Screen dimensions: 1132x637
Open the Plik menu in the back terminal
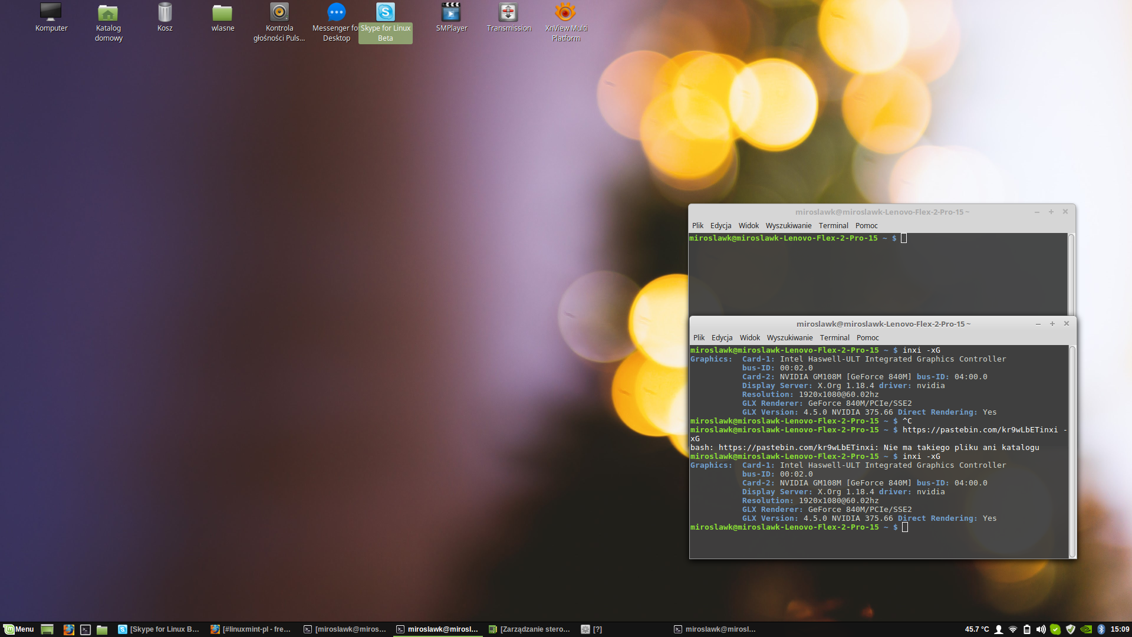(x=697, y=225)
